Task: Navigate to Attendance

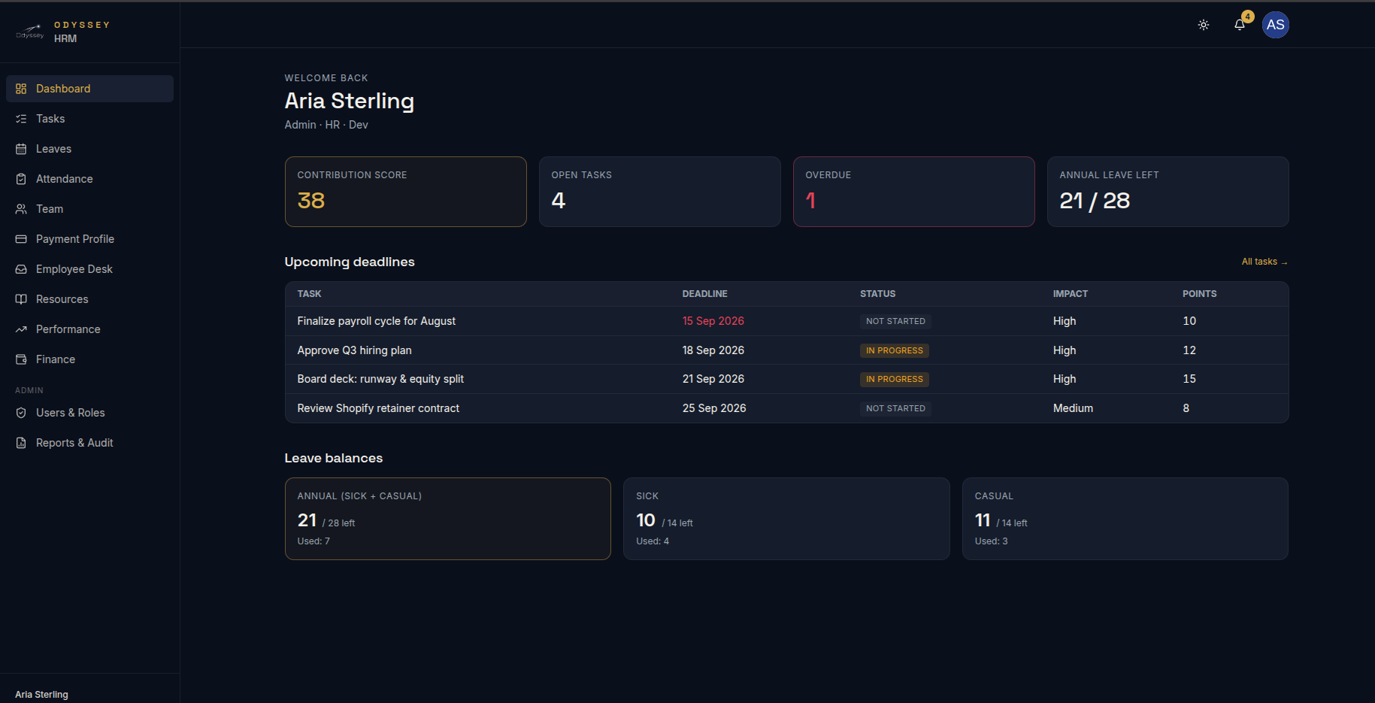Action: (89, 179)
